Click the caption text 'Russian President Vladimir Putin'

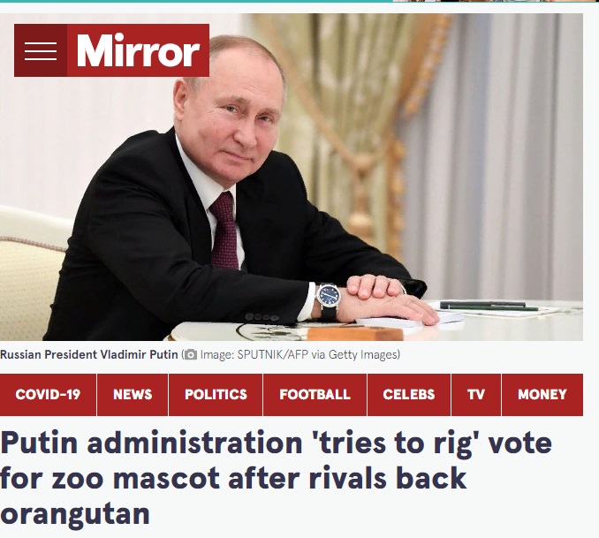coord(89,354)
